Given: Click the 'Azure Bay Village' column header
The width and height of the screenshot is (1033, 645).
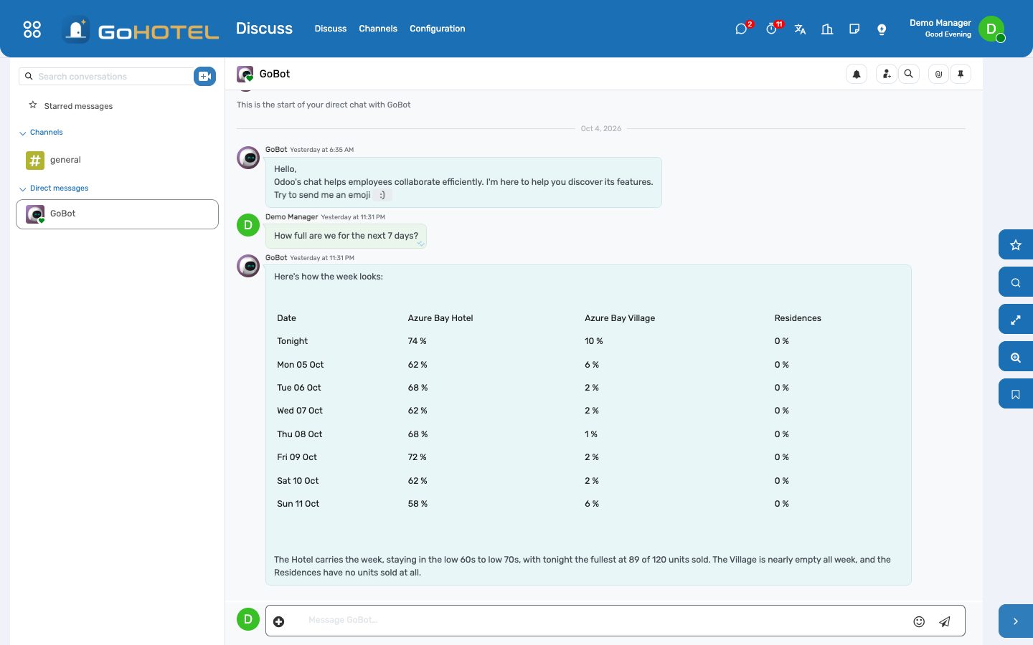Looking at the screenshot, I should (x=620, y=318).
